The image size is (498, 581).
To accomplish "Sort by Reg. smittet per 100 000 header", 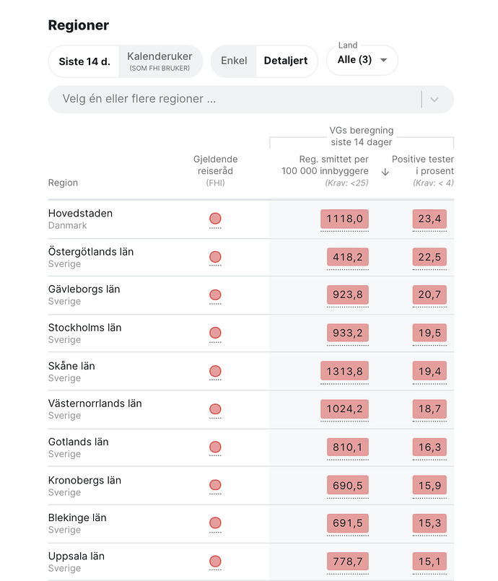I will pyautogui.click(x=326, y=165).
